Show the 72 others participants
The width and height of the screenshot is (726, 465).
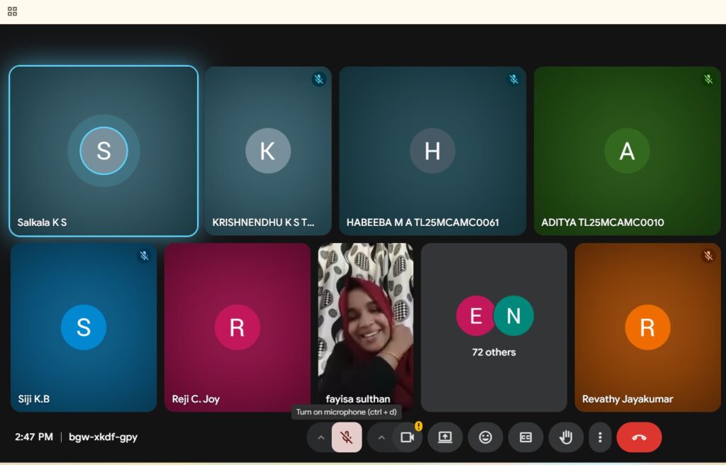point(494,327)
